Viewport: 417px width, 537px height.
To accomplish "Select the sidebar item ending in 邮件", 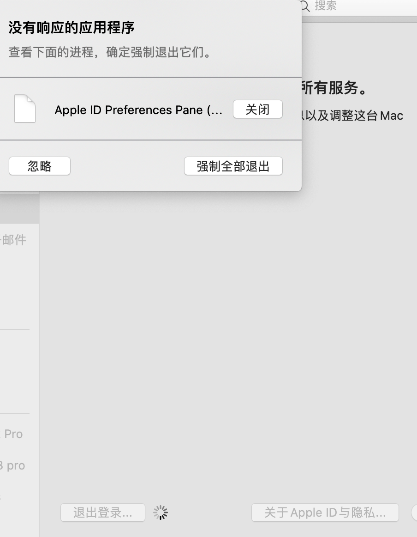I will [14, 239].
